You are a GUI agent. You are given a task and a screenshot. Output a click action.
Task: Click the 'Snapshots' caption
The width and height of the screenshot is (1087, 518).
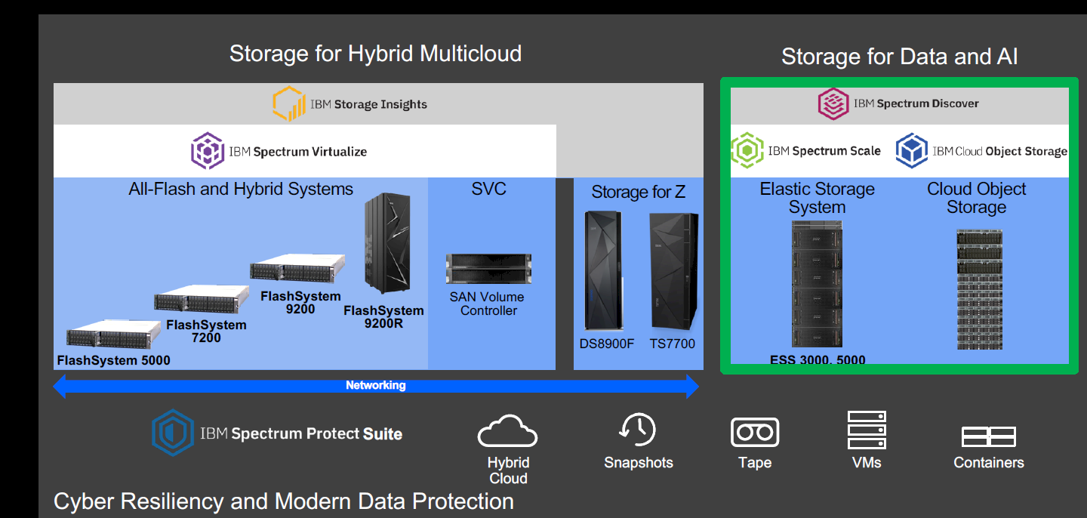639,463
